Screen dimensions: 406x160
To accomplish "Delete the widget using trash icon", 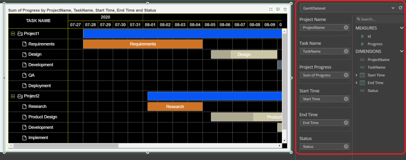I will tap(285, 9).
